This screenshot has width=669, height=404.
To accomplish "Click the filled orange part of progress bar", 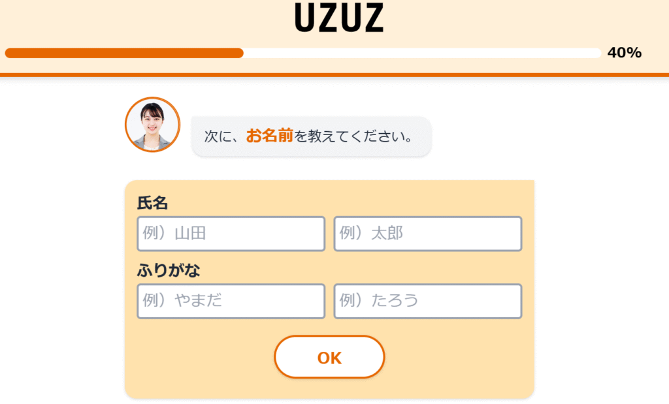I will click(x=124, y=53).
